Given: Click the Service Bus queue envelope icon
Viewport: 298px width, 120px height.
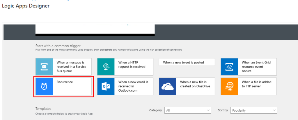Looking at the screenshot, I should coord(44,67).
